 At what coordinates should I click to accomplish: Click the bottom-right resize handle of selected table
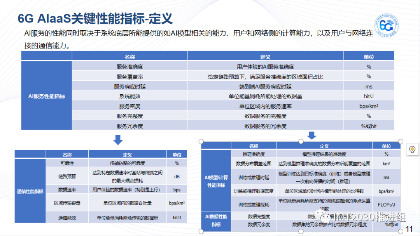pyautogui.click(x=401, y=231)
